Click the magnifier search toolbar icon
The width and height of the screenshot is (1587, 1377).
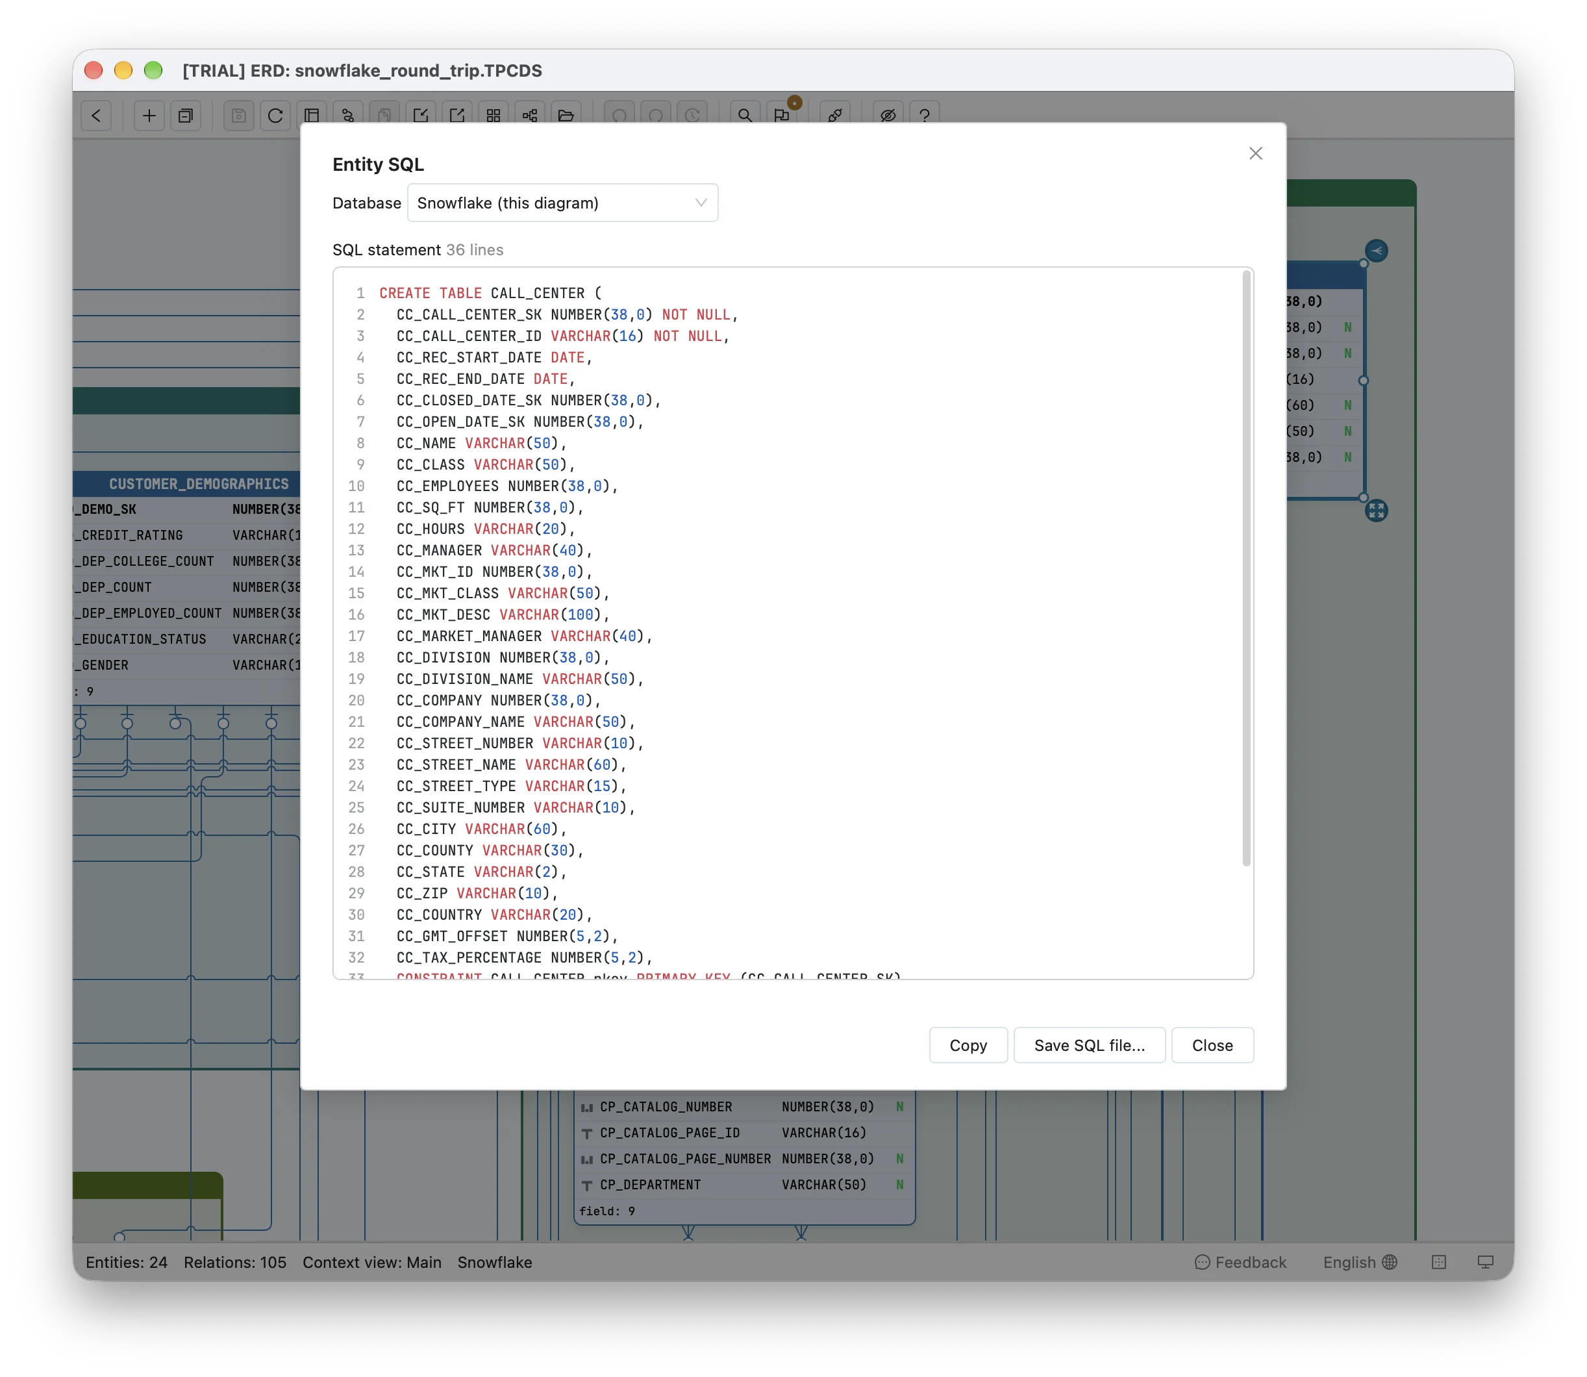point(744,115)
